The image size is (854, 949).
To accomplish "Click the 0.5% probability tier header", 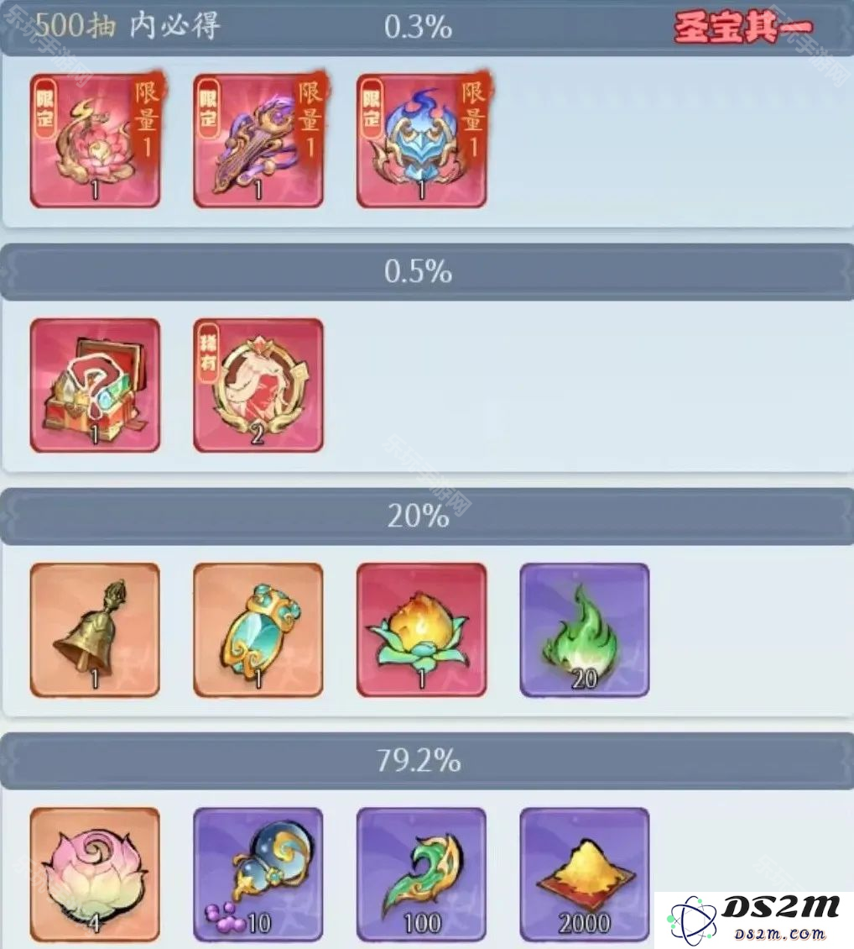I will [x=427, y=272].
